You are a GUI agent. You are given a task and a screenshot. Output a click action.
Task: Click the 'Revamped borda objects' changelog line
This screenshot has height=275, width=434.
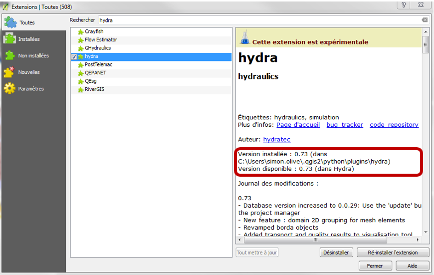pyautogui.click(x=278, y=228)
